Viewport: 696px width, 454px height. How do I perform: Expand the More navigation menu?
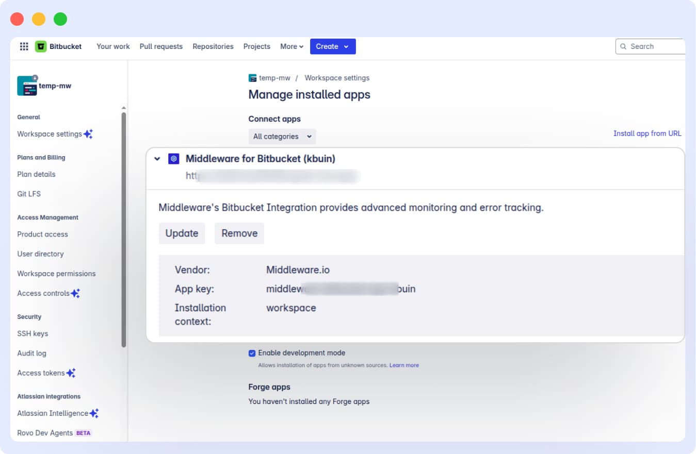[x=292, y=46]
